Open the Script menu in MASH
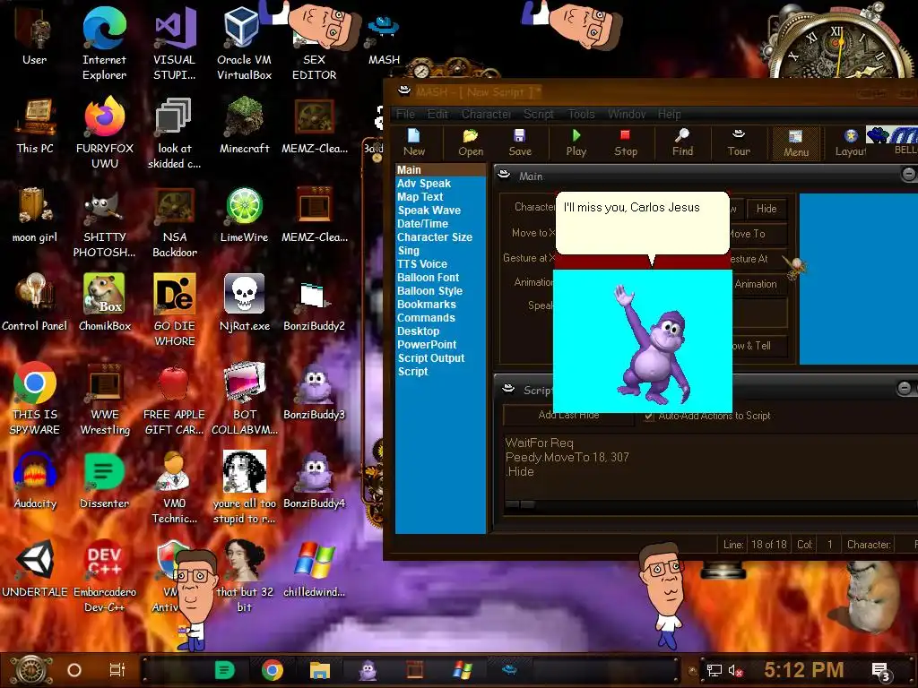Screen dimensions: 918x688 coord(538,114)
